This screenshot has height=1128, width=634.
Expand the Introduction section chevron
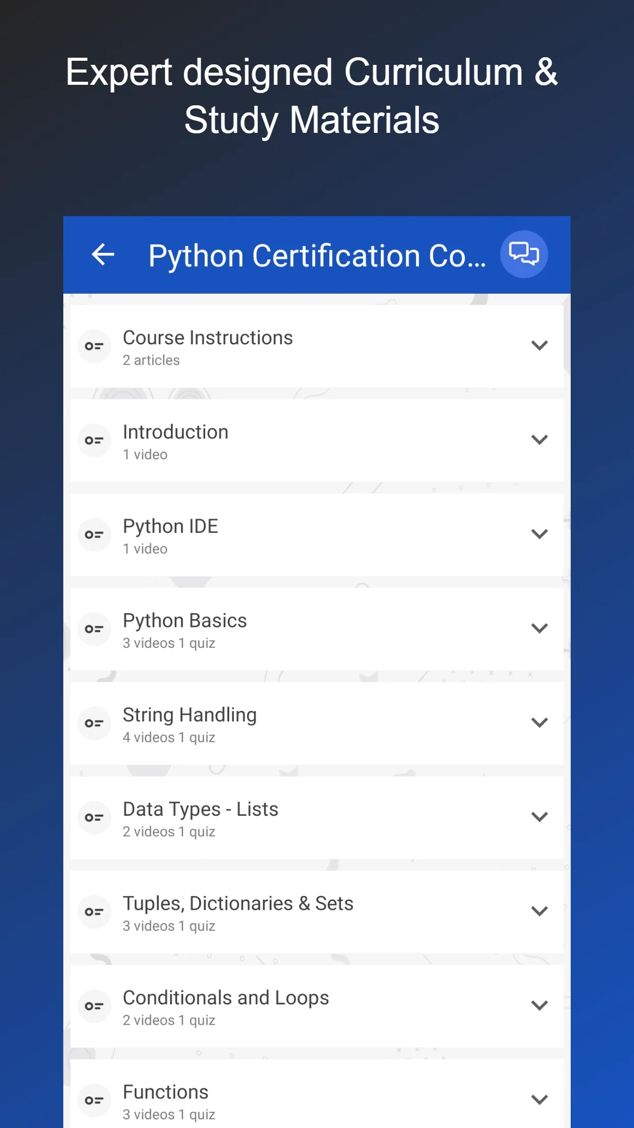point(539,440)
